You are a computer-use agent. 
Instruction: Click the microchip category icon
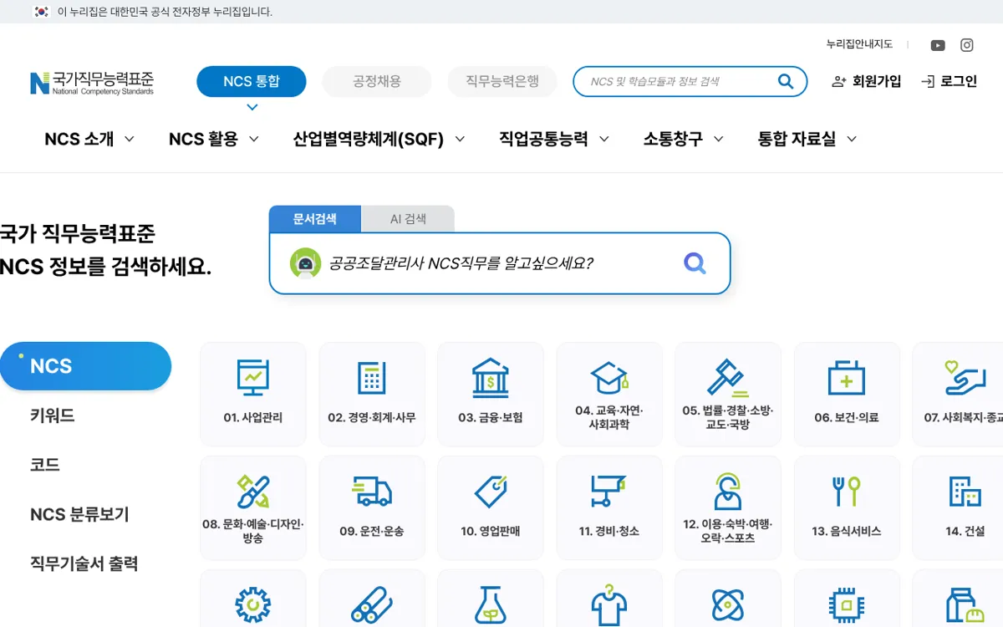(847, 604)
